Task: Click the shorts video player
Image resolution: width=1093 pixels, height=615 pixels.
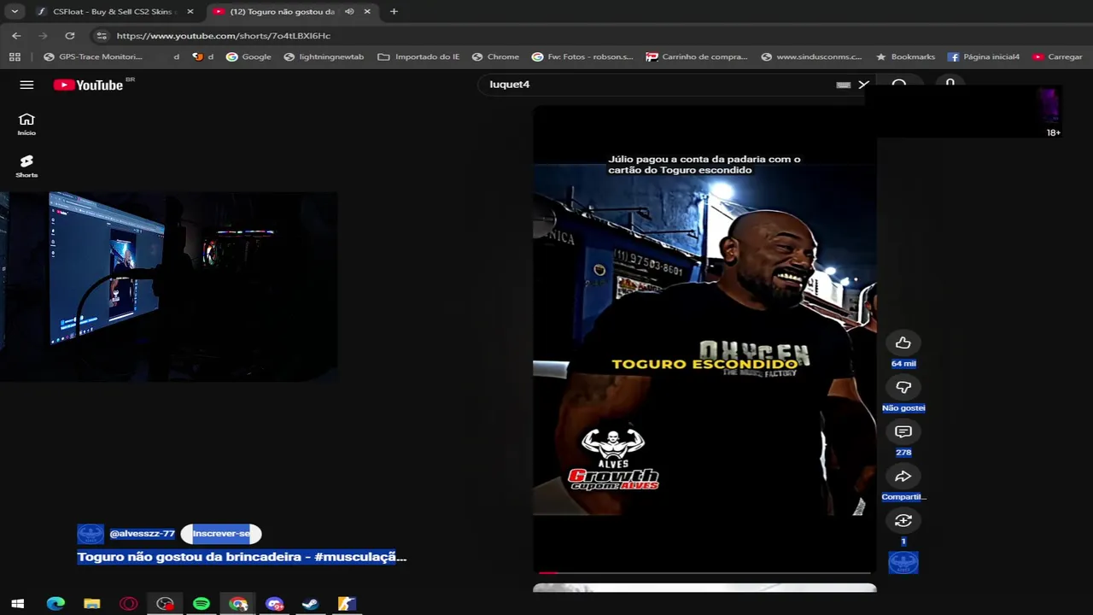Action: 704,337
